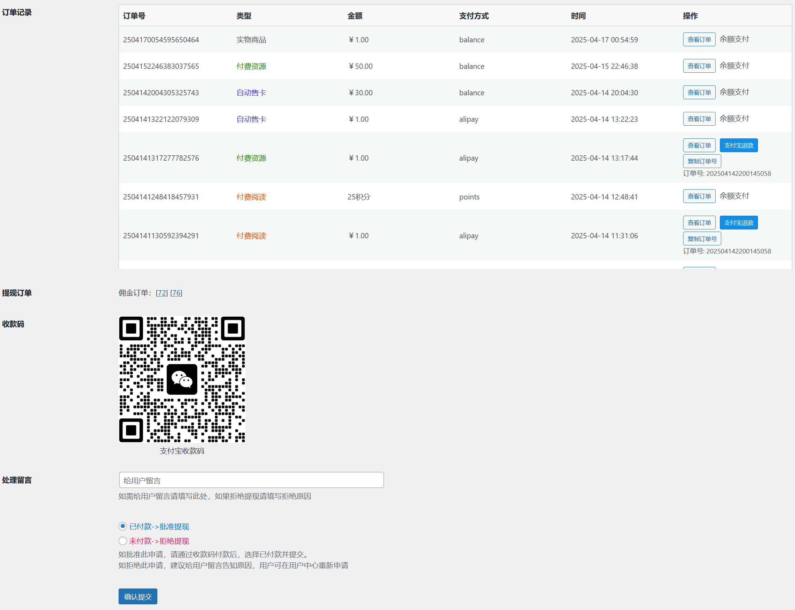
Task: View order 2504141317277782576
Action: point(699,145)
